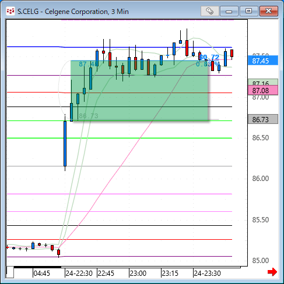Click the 22:45 time axis label
The width and height of the screenshot is (284, 284).
[106, 274]
